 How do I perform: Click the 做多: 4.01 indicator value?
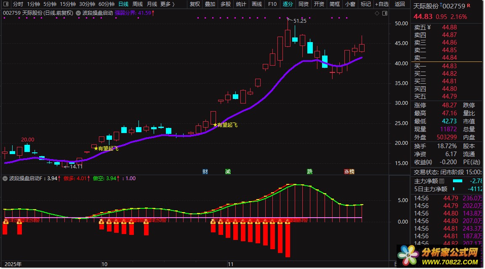pyautogui.click(x=77, y=178)
